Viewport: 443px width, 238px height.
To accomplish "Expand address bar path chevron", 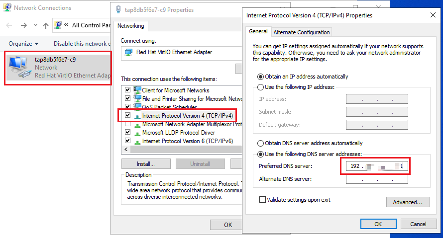I will [x=66, y=25].
